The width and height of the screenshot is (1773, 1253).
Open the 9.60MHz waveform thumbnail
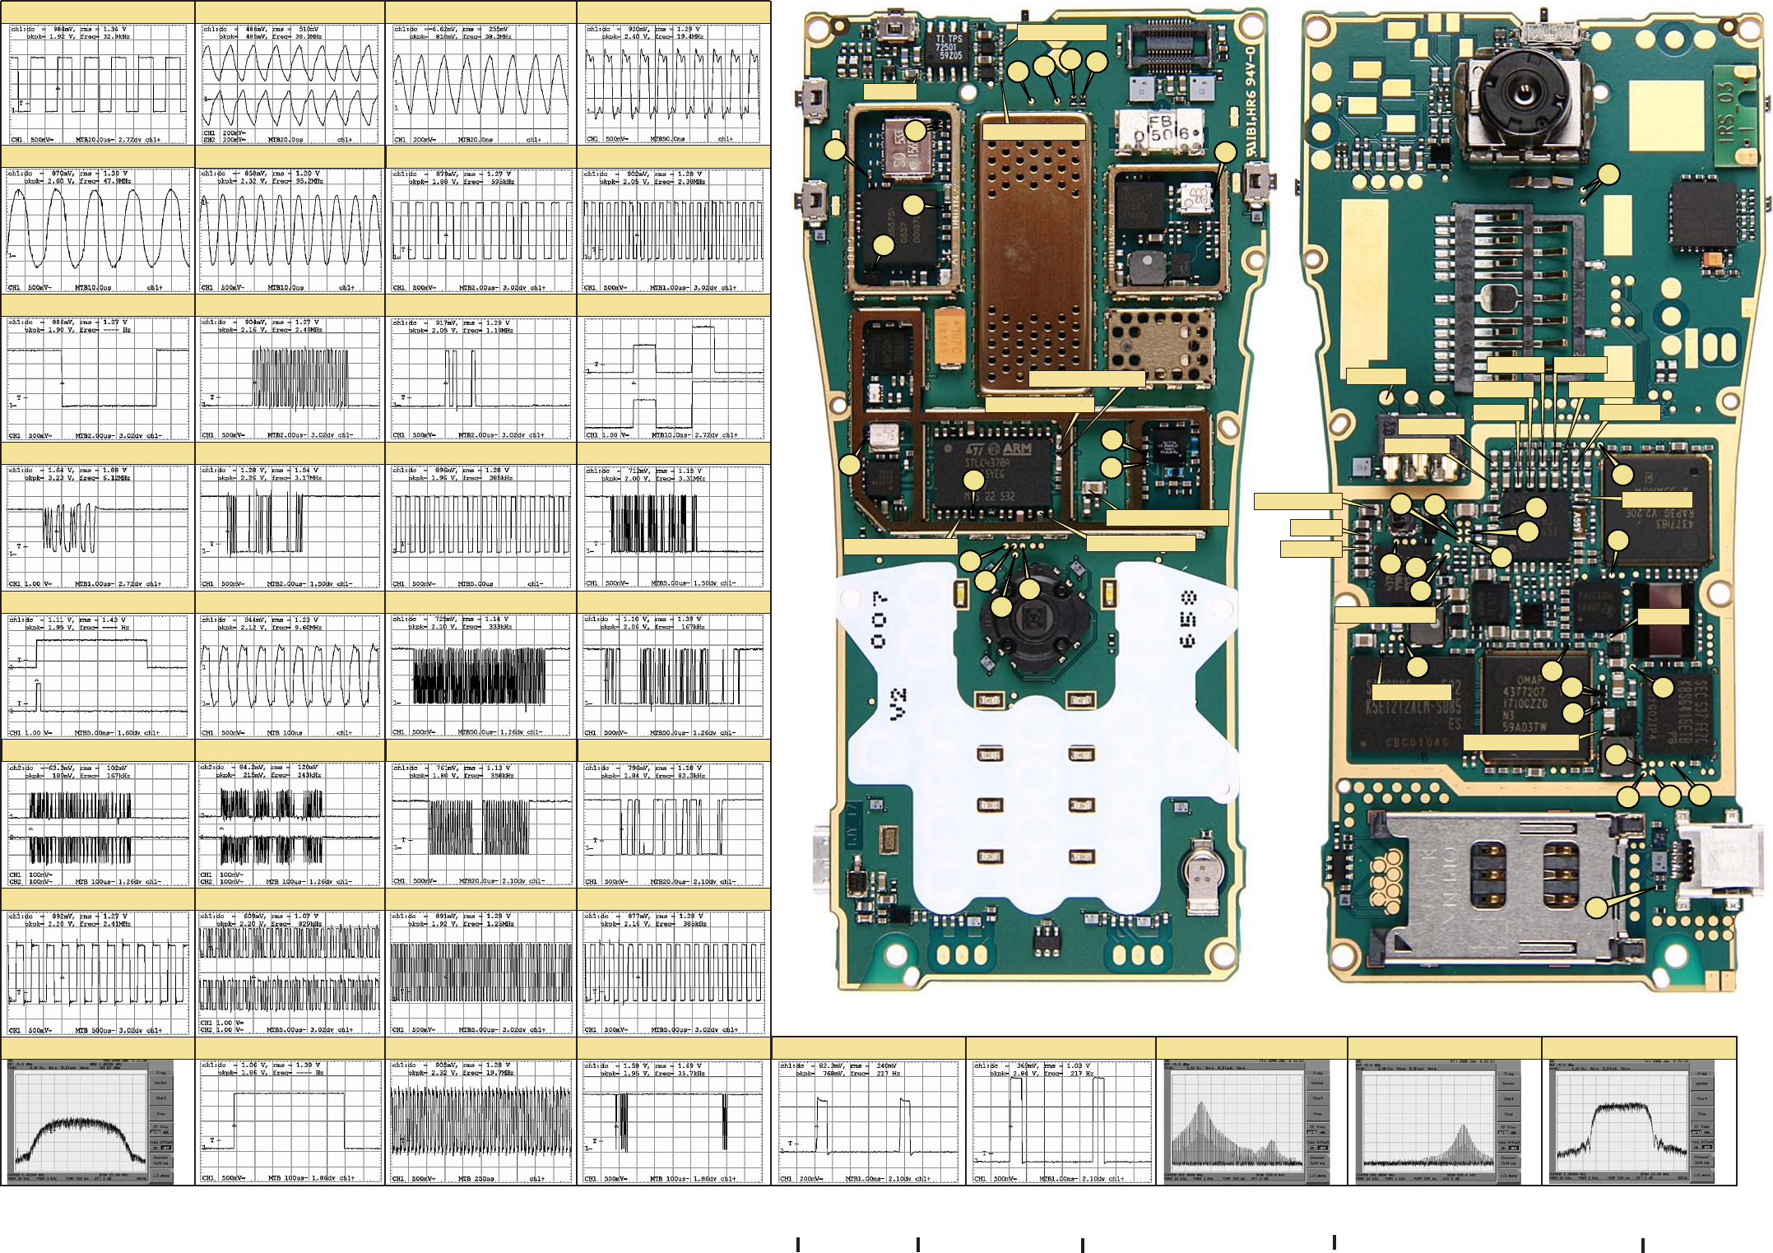coord(290,676)
